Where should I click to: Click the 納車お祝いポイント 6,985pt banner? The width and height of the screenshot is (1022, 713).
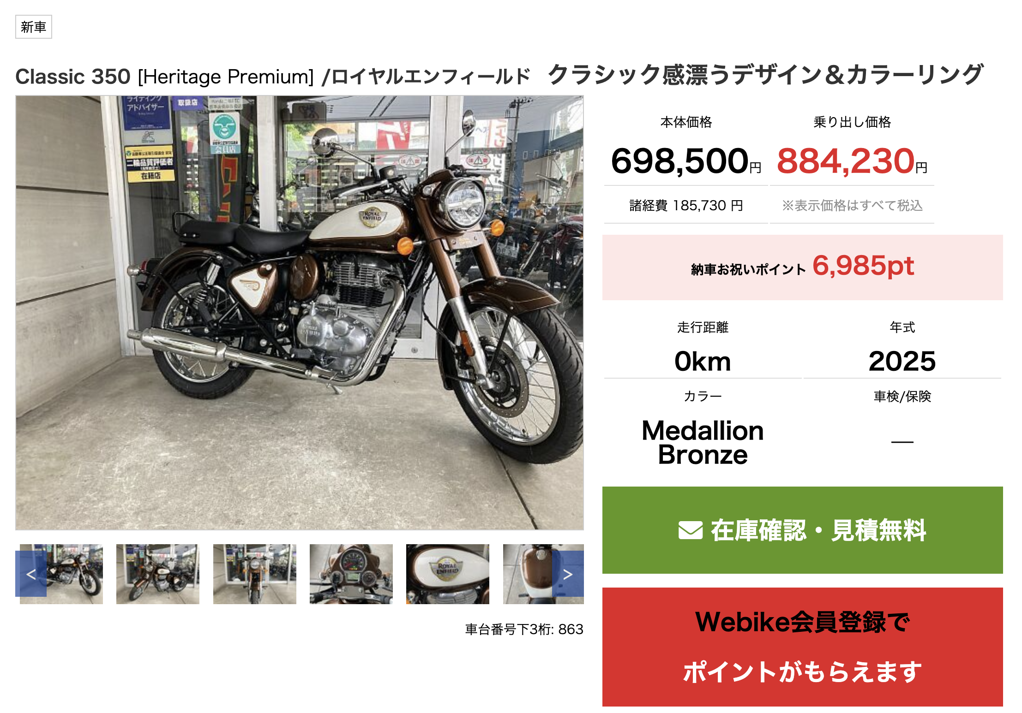[802, 267]
